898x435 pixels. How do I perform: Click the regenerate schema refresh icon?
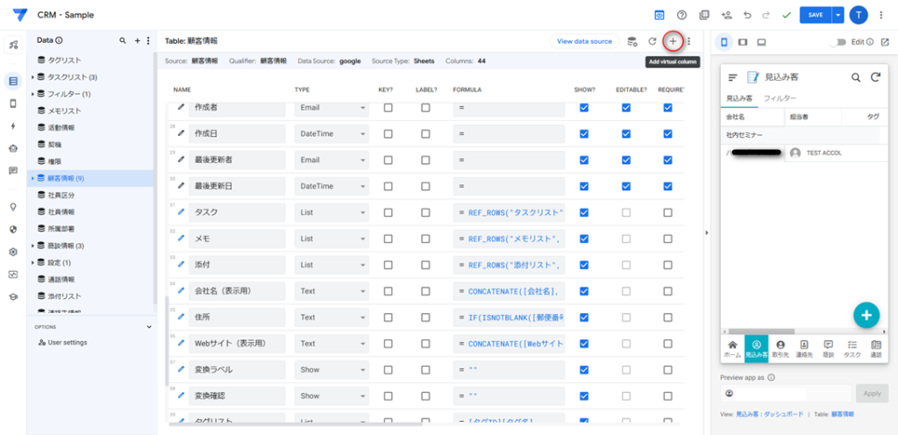click(652, 41)
